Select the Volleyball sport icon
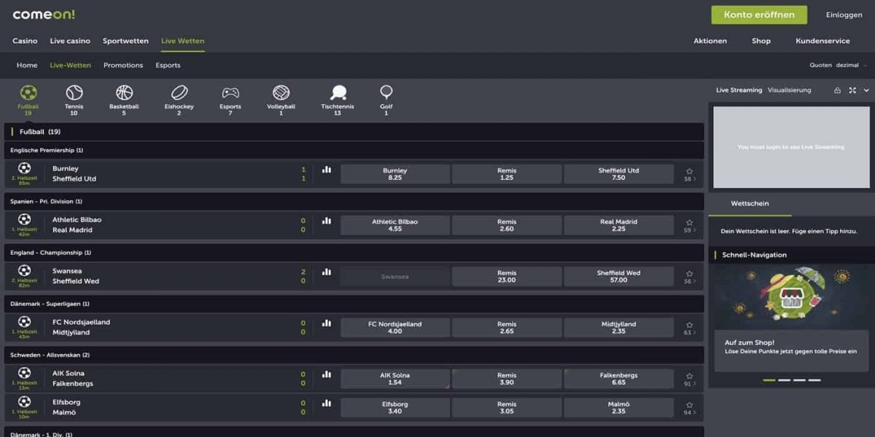The height and width of the screenshot is (437, 875). tap(281, 92)
